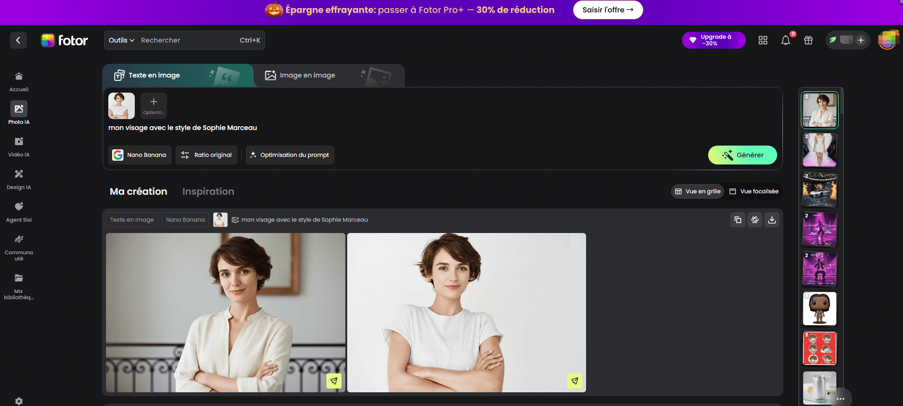
Task: Switch to the Ma création tab
Action: (x=139, y=191)
